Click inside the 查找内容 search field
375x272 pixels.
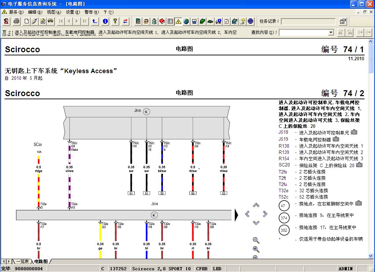click(303, 32)
